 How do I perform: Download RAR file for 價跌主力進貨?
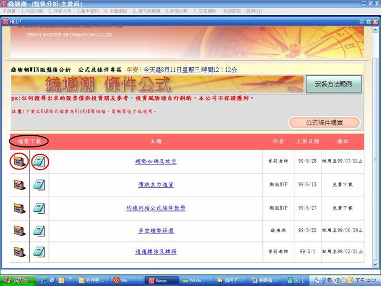point(19,185)
